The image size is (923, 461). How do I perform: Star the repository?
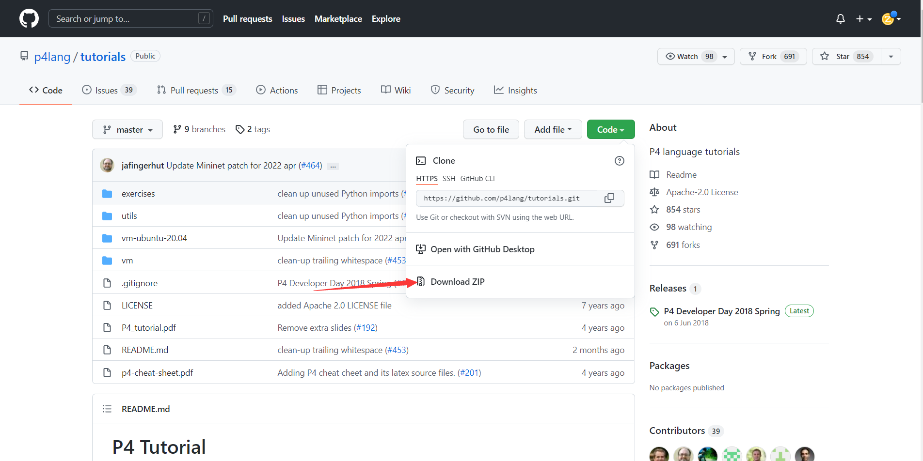[846, 56]
